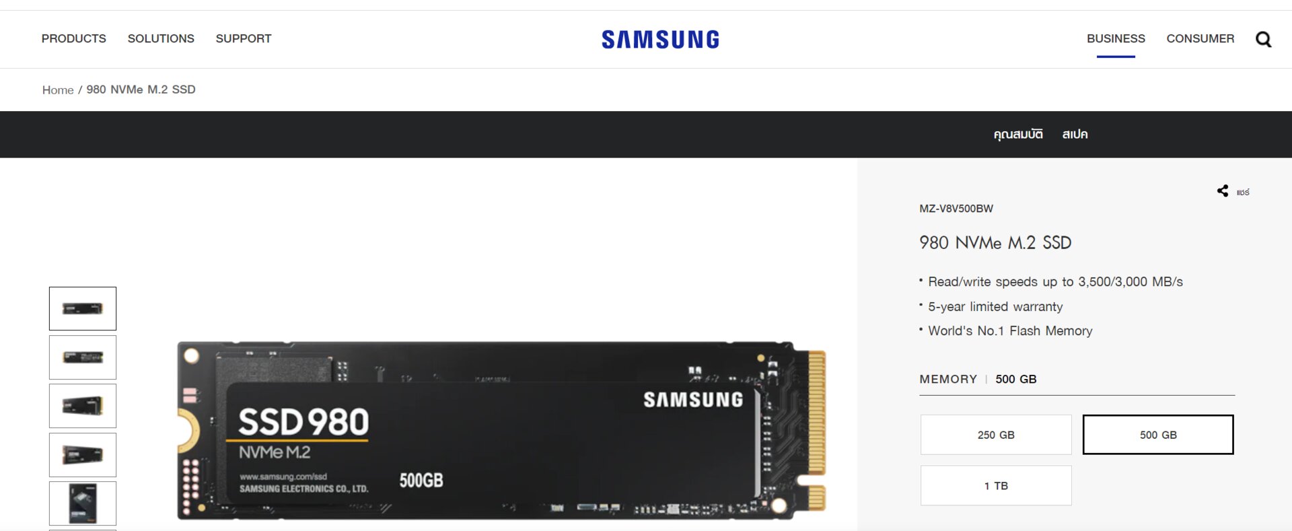Select the third angled SSD thumbnail
Image resolution: width=1292 pixels, height=531 pixels.
[x=83, y=406]
